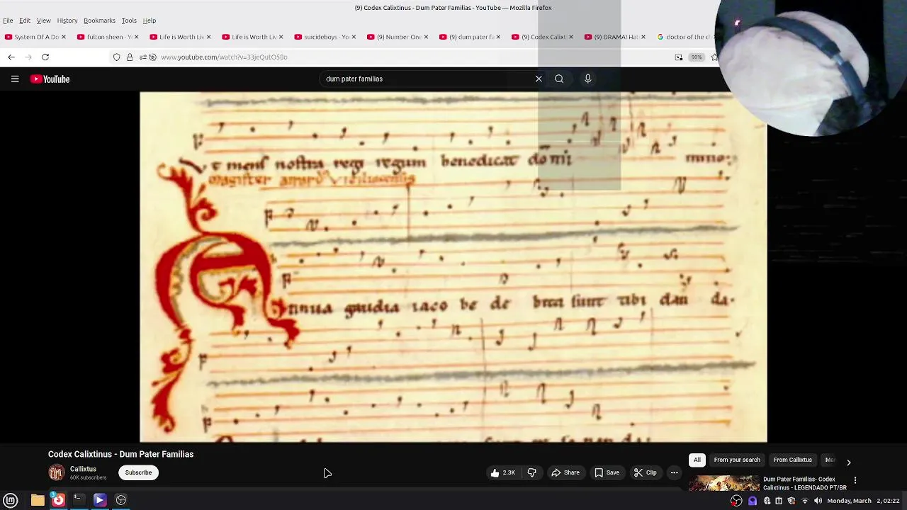907x510 pixels.
Task: Open the 90% zoom level indicator
Action: click(x=697, y=57)
